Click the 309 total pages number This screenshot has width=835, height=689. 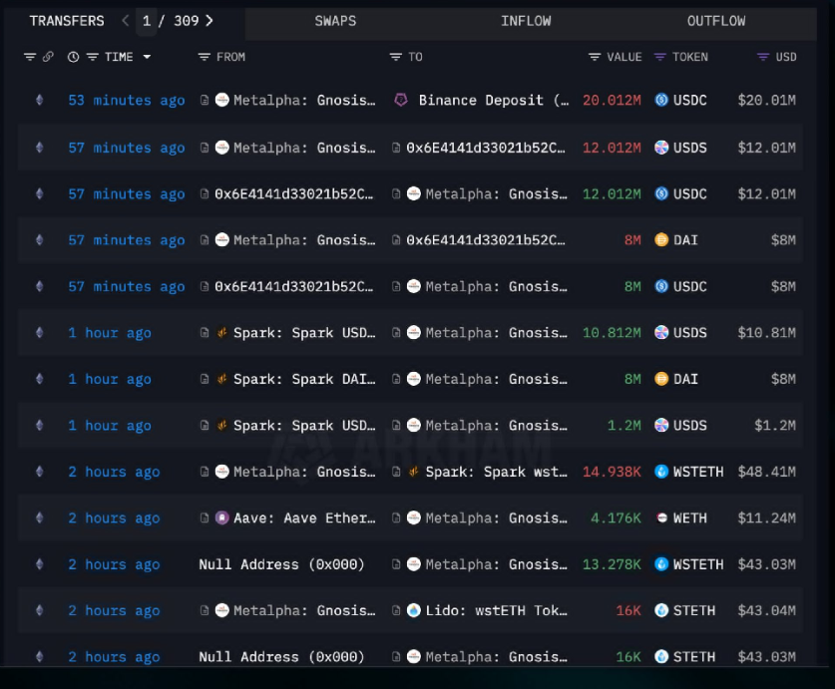187,21
